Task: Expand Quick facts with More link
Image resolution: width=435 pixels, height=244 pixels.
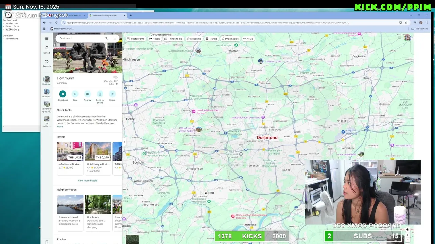Action: tap(60, 126)
